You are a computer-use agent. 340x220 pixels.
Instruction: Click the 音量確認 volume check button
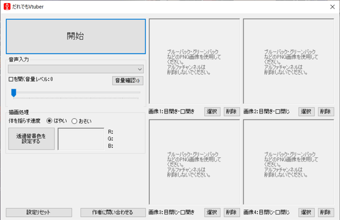click(x=127, y=80)
